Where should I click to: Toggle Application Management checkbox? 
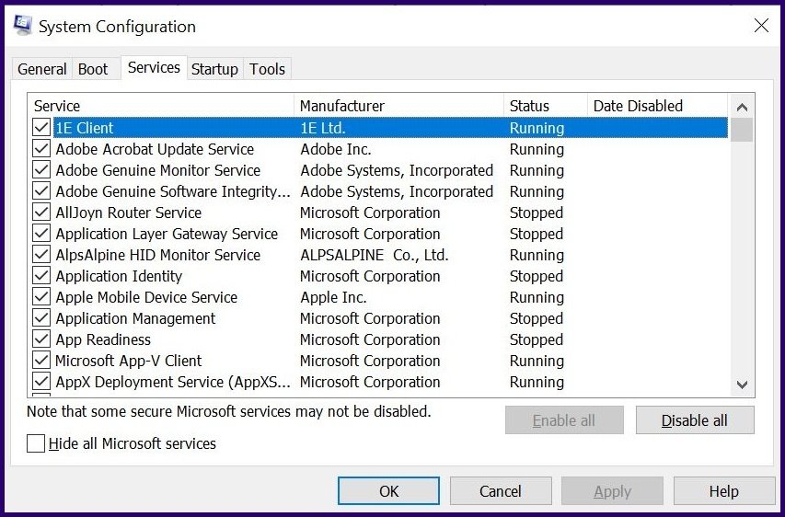pyautogui.click(x=41, y=317)
